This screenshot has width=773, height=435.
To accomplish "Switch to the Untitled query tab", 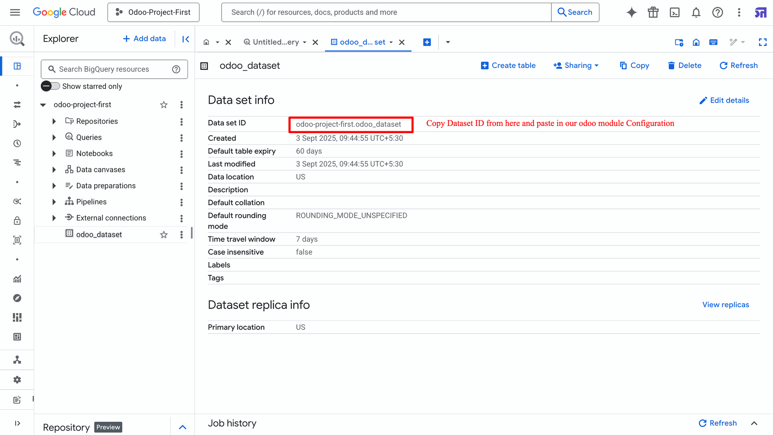I will (275, 42).
